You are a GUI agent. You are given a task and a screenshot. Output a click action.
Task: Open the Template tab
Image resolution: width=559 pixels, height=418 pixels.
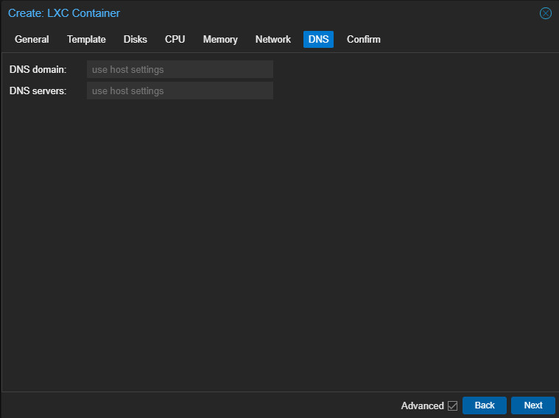[86, 39]
